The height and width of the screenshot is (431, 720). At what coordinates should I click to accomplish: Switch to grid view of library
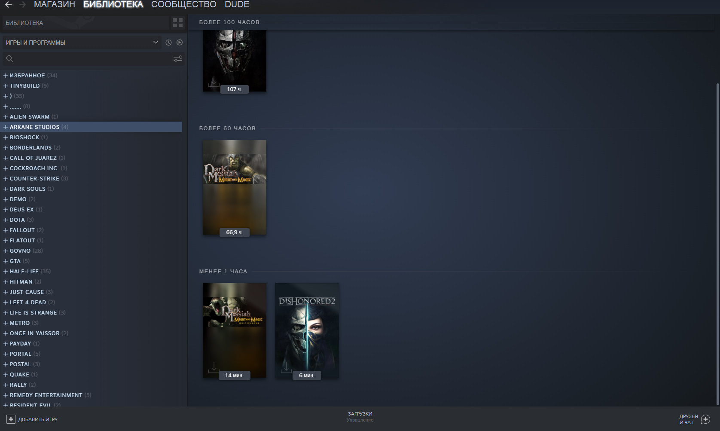click(178, 23)
